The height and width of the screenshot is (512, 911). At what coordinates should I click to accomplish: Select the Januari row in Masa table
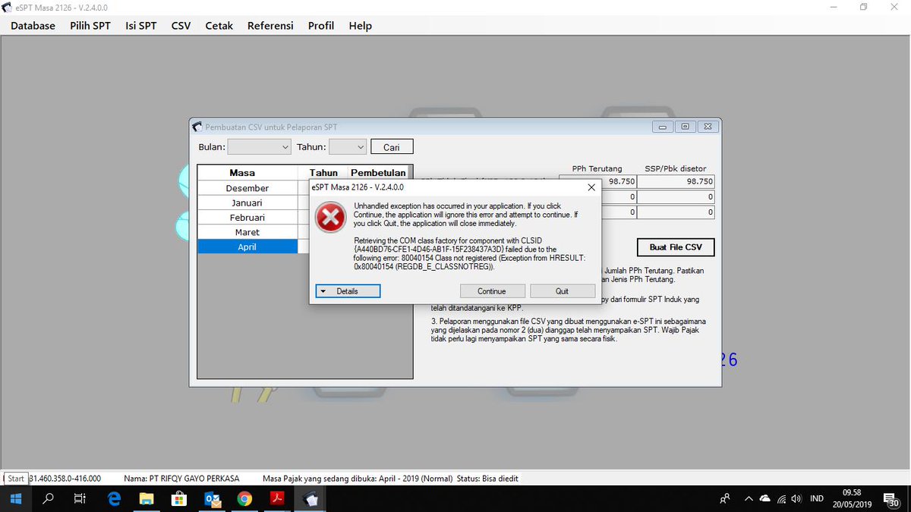[x=247, y=203]
